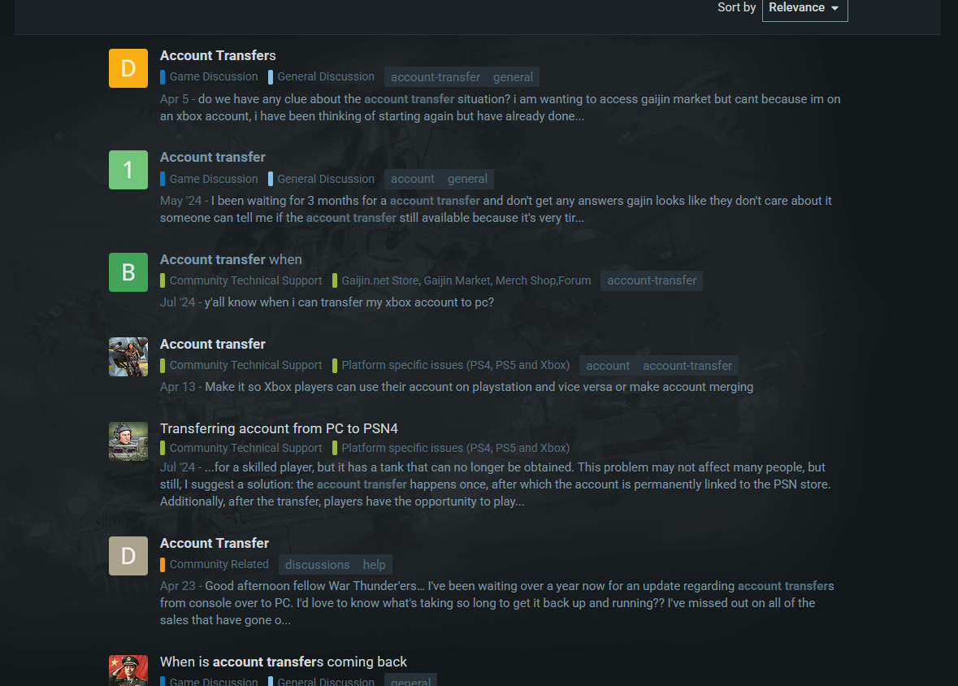
Task: Open the tank commander avatar profile
Action: (x=128, y=441)
